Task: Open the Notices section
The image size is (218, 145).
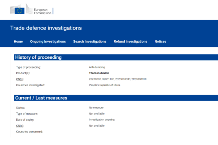Action: [x=160, y=41]
